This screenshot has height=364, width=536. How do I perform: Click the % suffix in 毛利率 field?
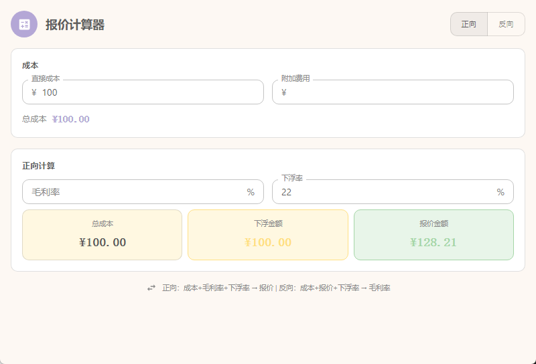point(251,192)
